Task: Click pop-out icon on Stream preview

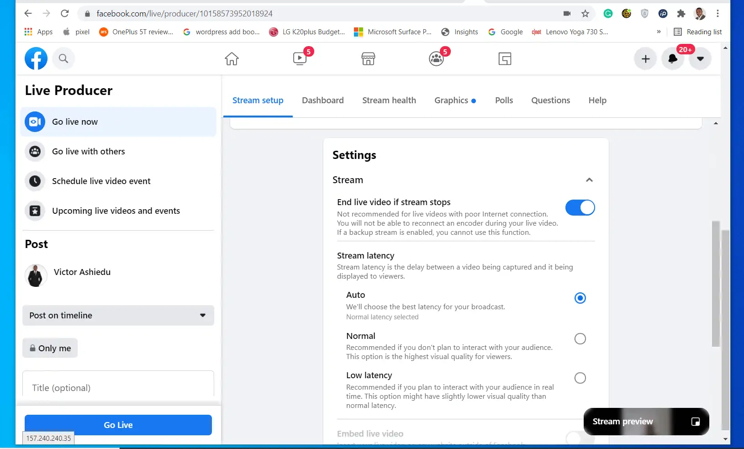Action: (x=695, y=422)
